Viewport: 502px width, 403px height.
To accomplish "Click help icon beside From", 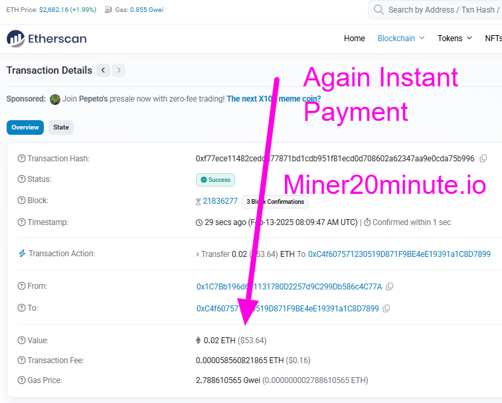I will (x=21, y=286).
